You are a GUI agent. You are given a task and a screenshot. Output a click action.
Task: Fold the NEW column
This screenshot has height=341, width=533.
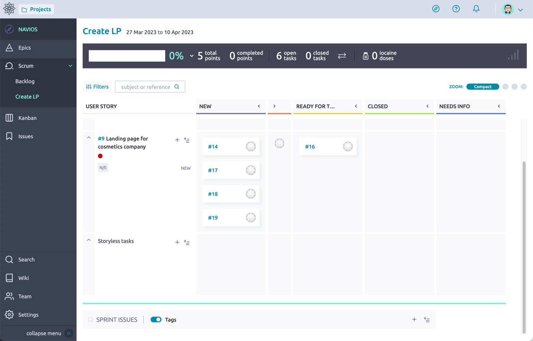point(259,106)
